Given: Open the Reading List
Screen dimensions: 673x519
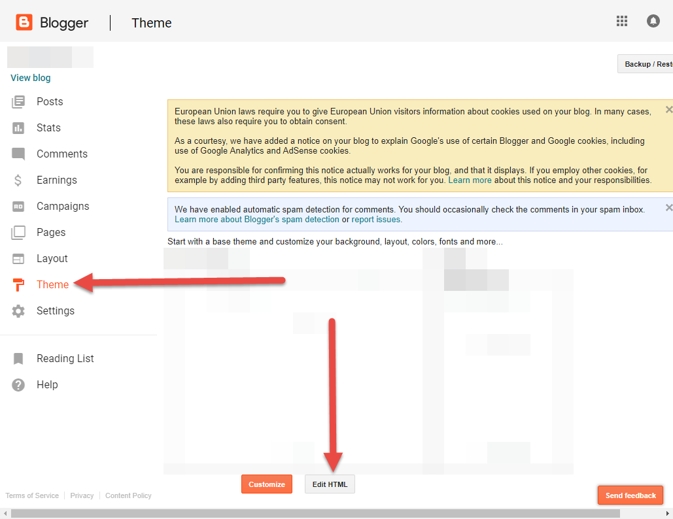Looking at the screenshot, I should 65,359.
